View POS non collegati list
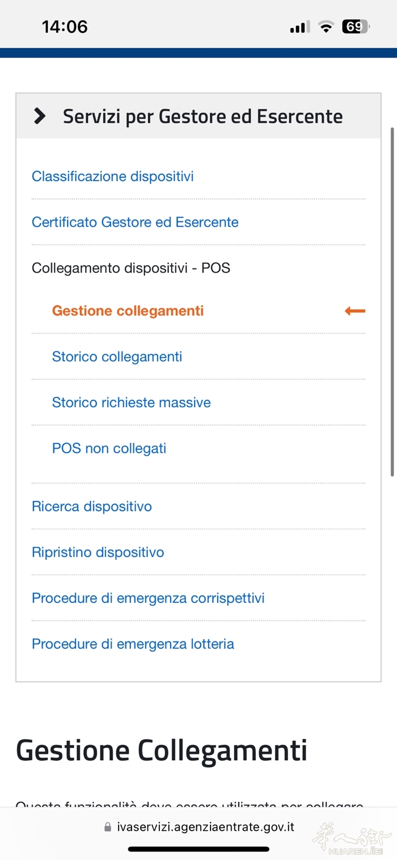This screenshot has height=860, width=397. [109, 448]
